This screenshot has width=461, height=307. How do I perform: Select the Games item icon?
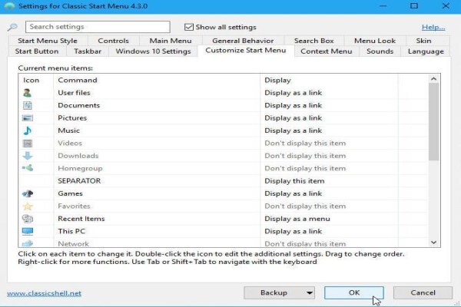tap(28, 193)
